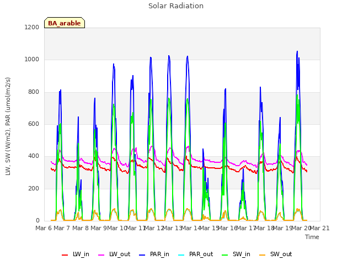Click the 1000 y-axis tick label
Image resolution: width=353 pixels, height=265 pixels.
[x=32, y=60]
